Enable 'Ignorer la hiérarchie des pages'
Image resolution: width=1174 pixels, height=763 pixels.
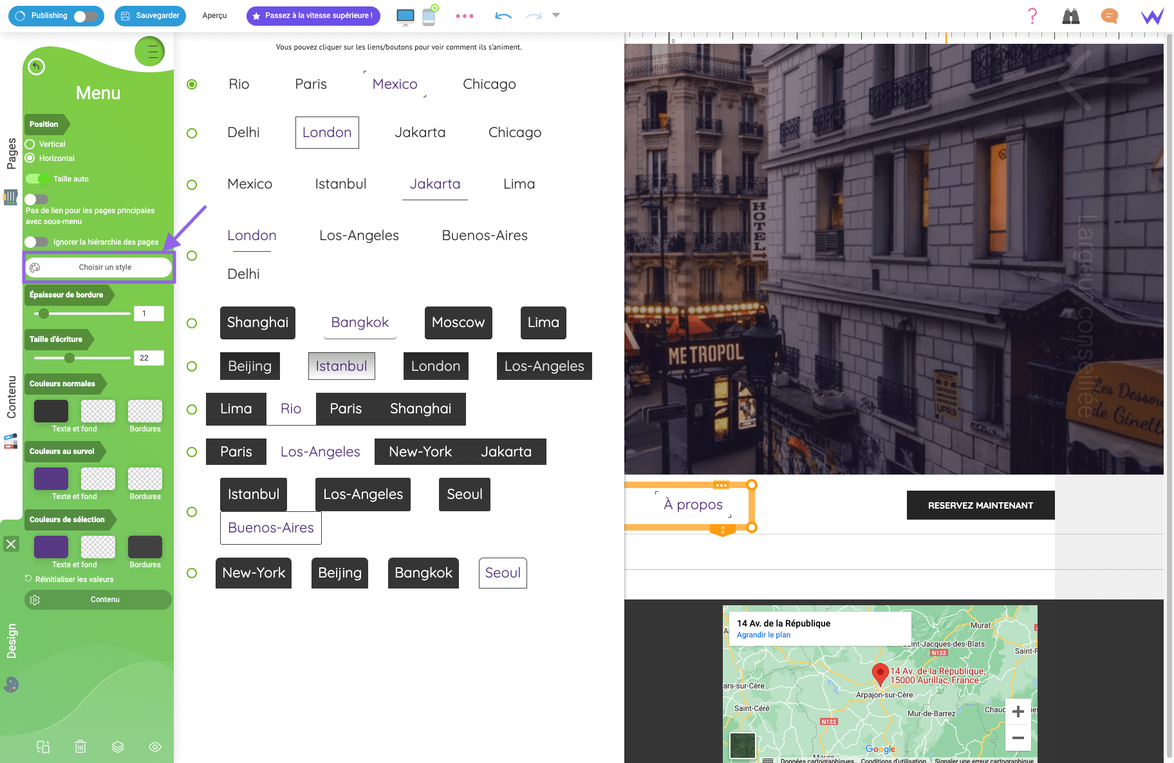36,241
